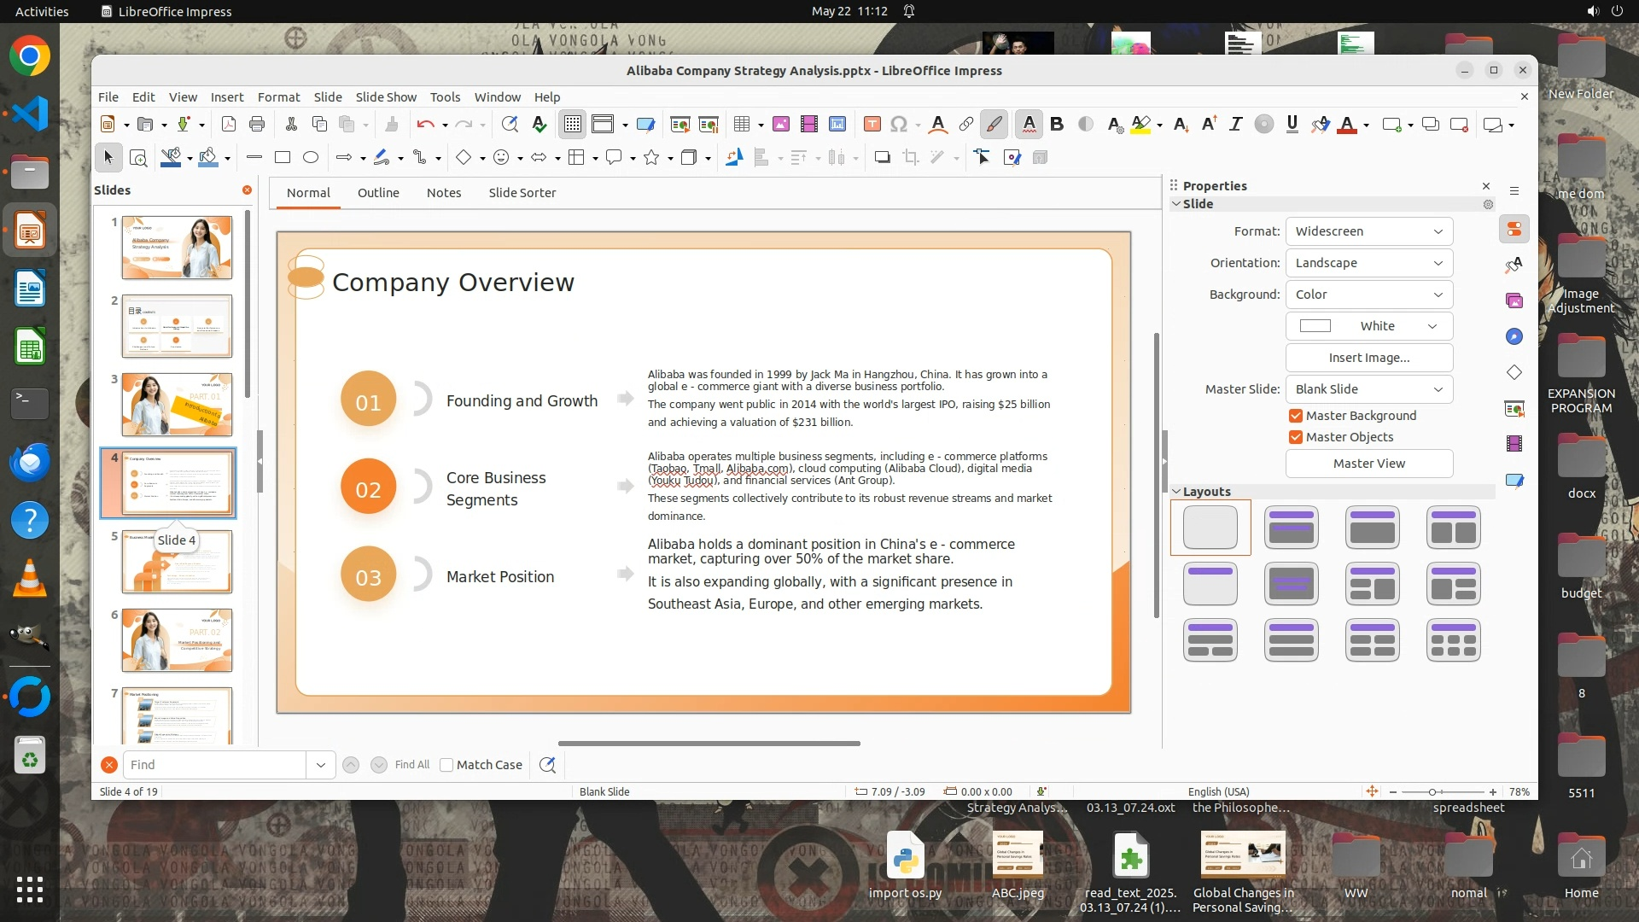
Task: Click the Bold formatting icon
Action: (x=1057, y=125)
